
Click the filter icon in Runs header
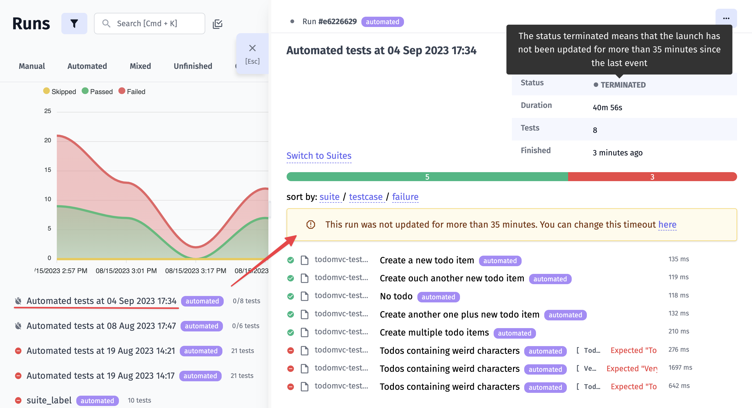pyautogui.click(x=74, y=23)
